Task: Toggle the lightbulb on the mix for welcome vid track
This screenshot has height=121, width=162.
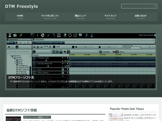Action: click(67, 64)
